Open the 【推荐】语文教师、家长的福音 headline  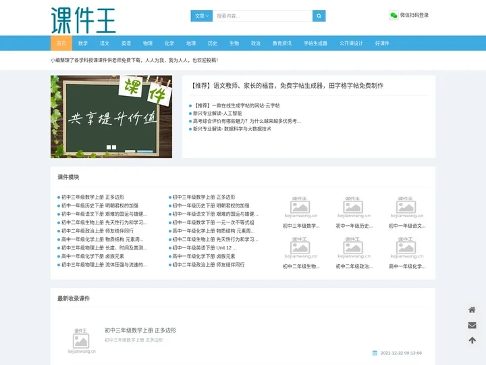(x=286, y=86)
